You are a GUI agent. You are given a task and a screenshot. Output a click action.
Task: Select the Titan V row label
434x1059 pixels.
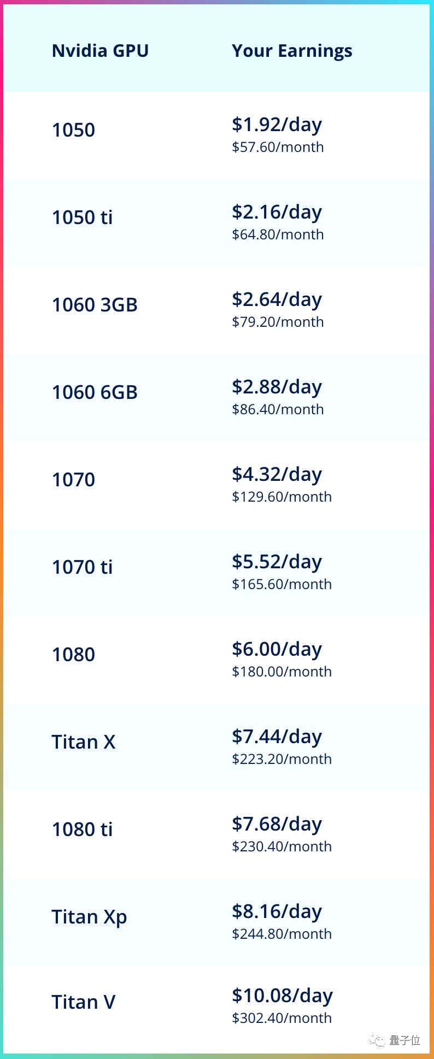[84, 1002]
